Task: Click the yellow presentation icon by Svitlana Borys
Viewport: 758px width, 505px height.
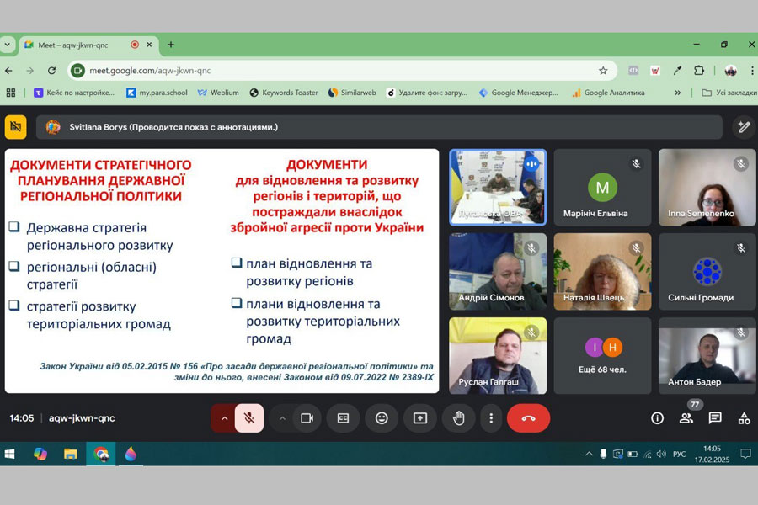Action: pyautogui.click(x=15, y=127)
